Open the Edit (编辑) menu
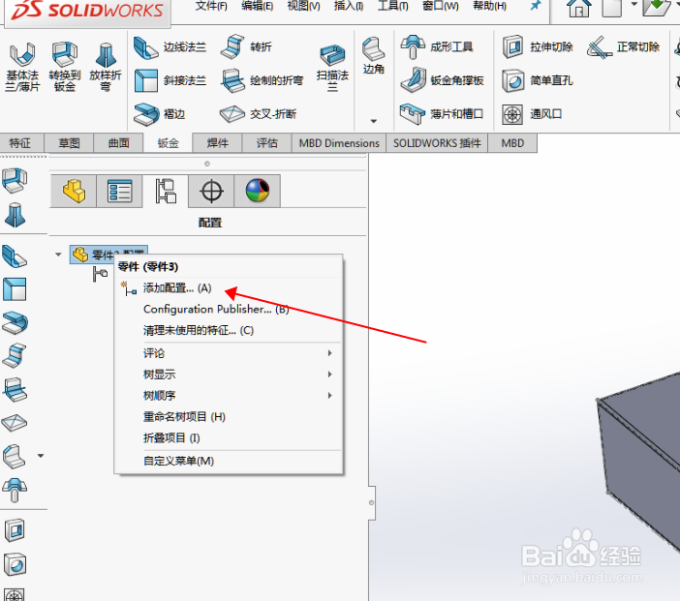This screenshot has width=680, height=601. (x=257, y=6)
